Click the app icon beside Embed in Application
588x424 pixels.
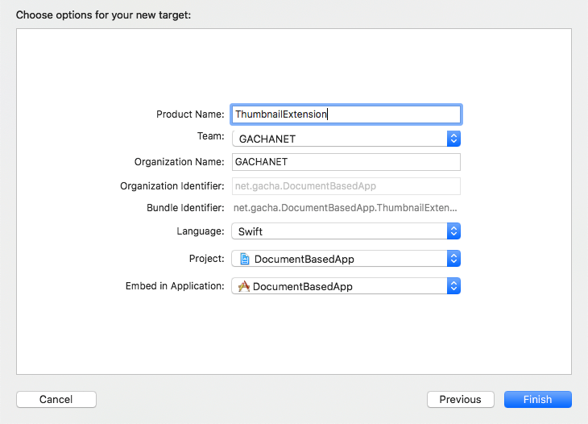pyautogui.click(x=244, y=286)
